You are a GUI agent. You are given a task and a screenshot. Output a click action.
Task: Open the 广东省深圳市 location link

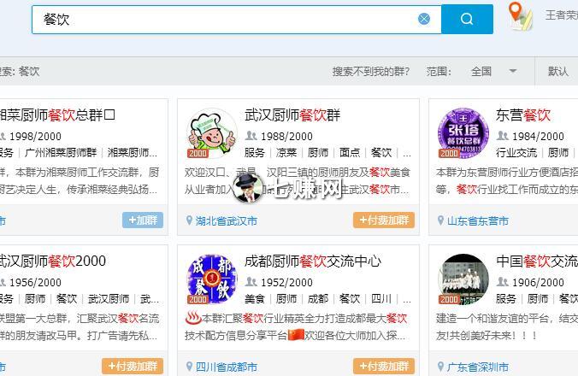click(478, 367)
